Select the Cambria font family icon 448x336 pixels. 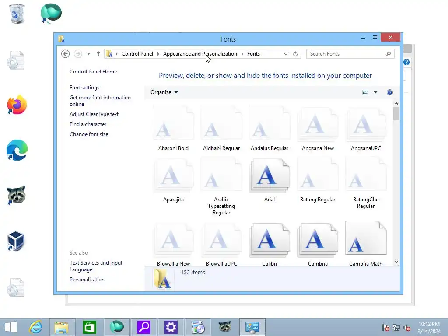[x=318, y=239]
